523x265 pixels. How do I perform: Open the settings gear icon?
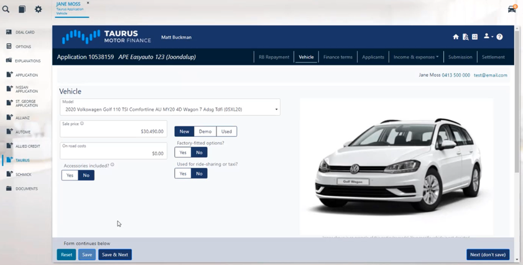(x=39, y=9)
